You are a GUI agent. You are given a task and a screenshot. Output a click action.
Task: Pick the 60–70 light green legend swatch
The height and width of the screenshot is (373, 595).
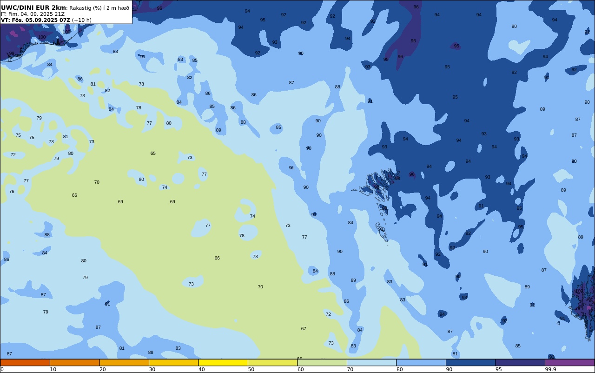[x=322, y=362]
